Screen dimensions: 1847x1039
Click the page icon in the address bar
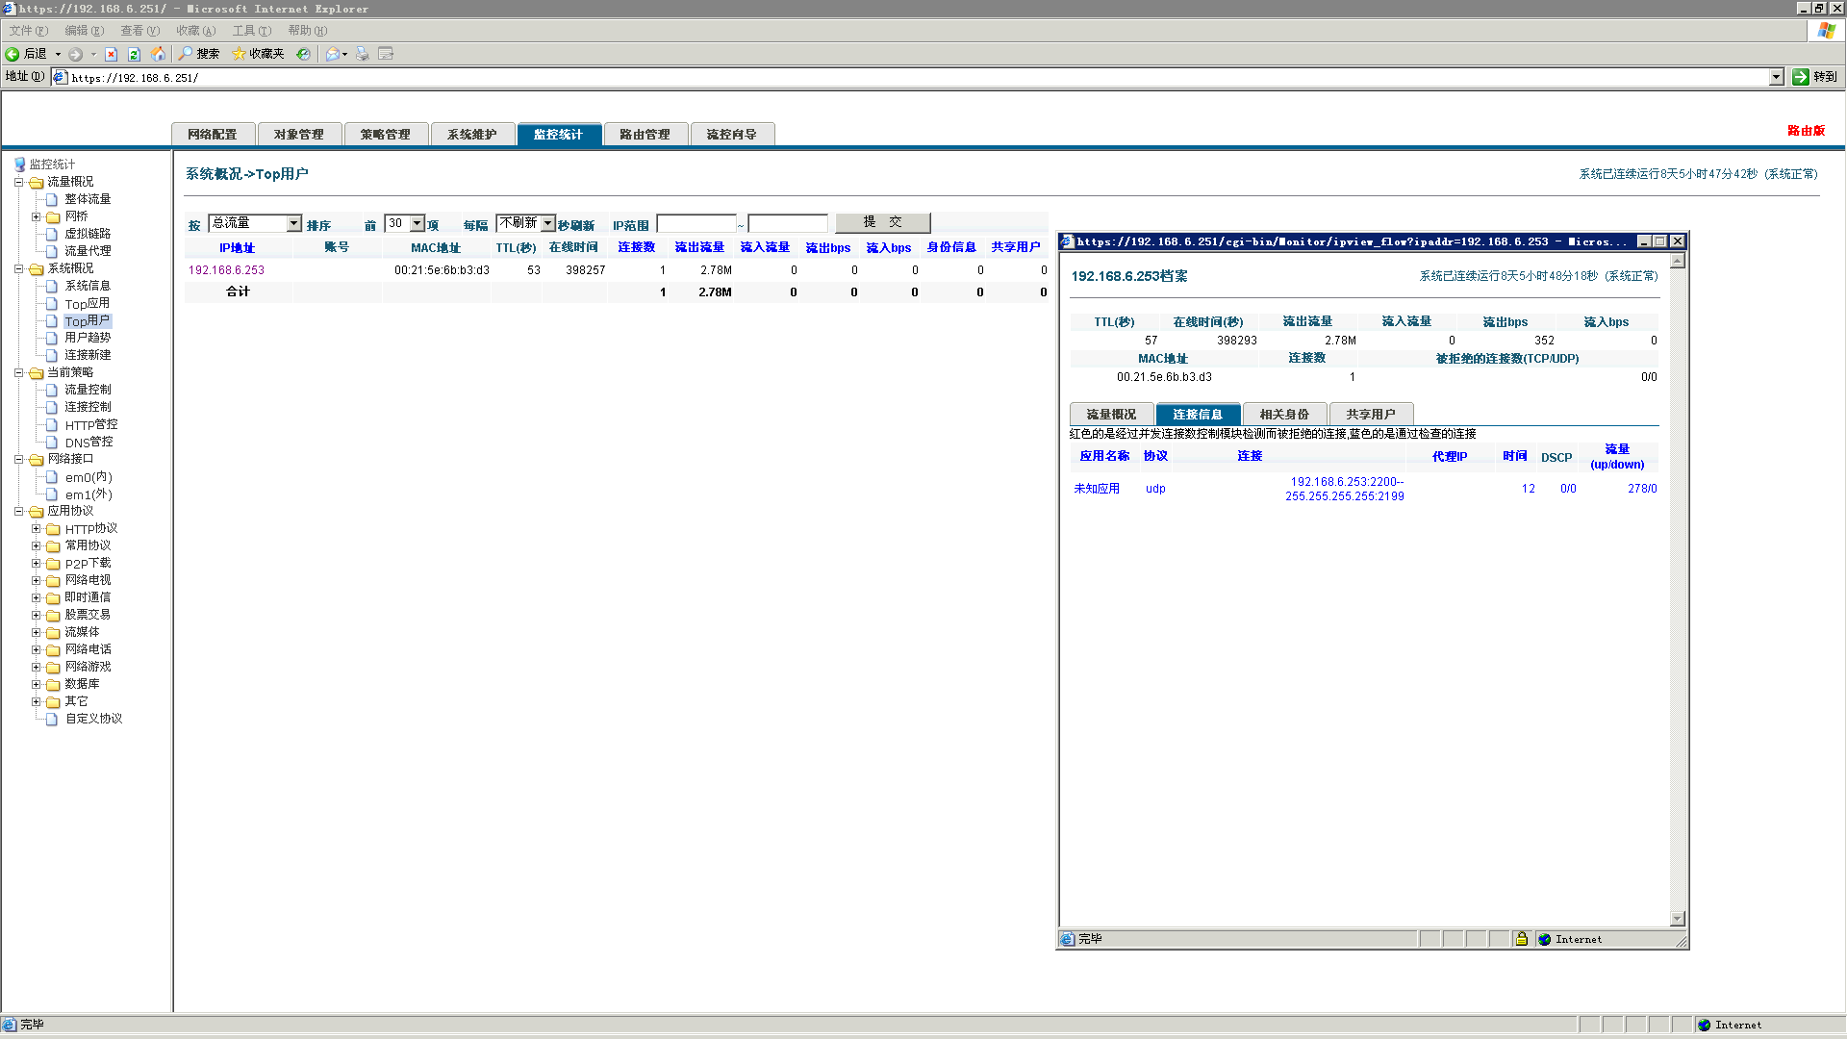point(61,77)
